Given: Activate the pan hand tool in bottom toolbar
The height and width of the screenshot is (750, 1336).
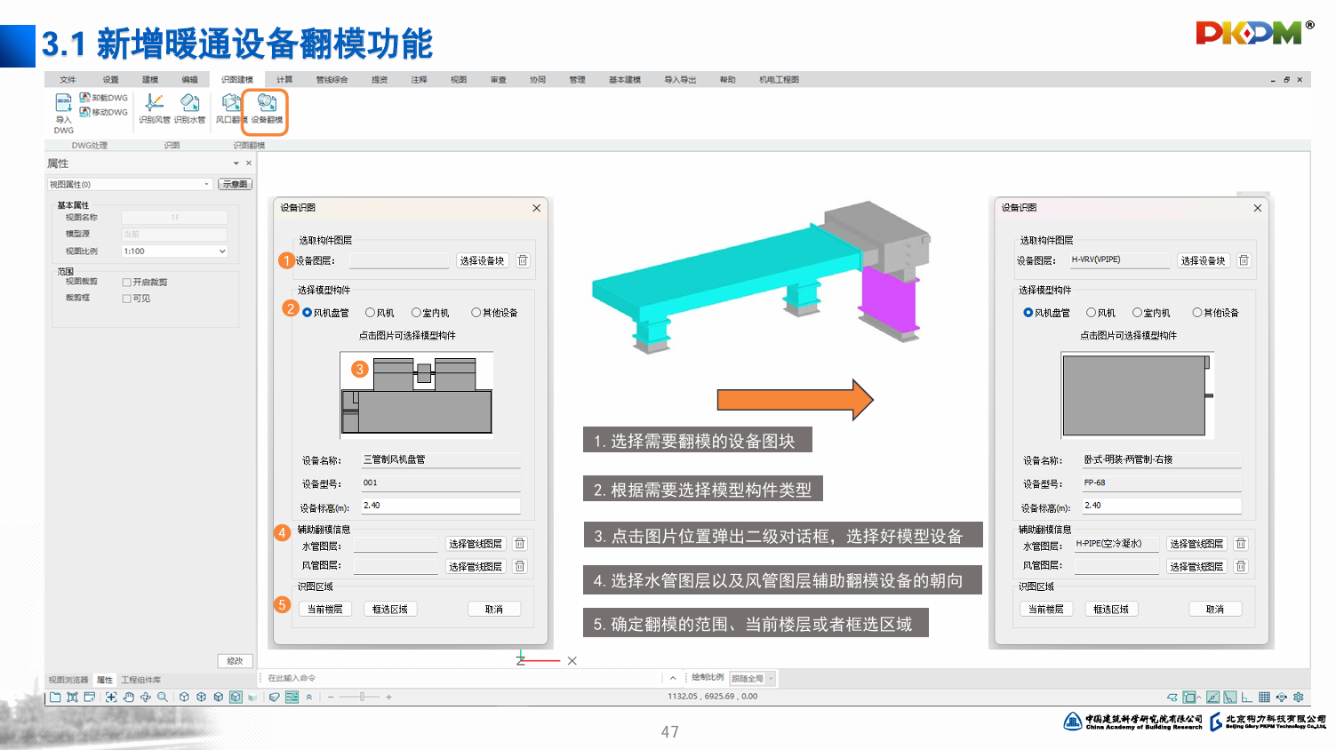Looking at the screenshot, I should [128, 698].
